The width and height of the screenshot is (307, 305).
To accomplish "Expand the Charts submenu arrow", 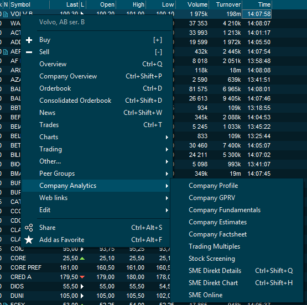I will point(167,137).
